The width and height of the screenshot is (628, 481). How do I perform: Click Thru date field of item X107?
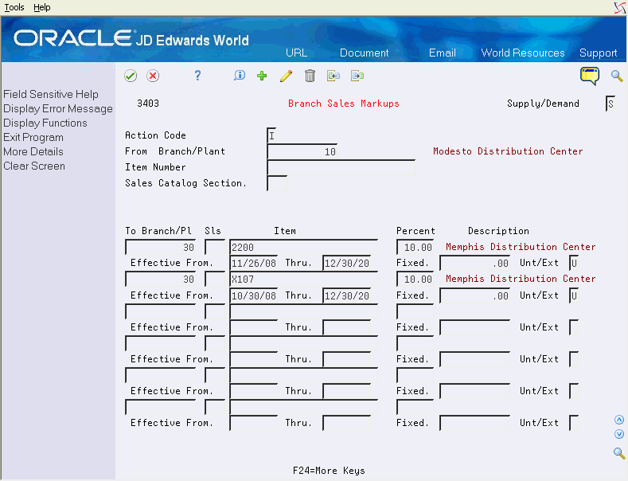point(346,295)
